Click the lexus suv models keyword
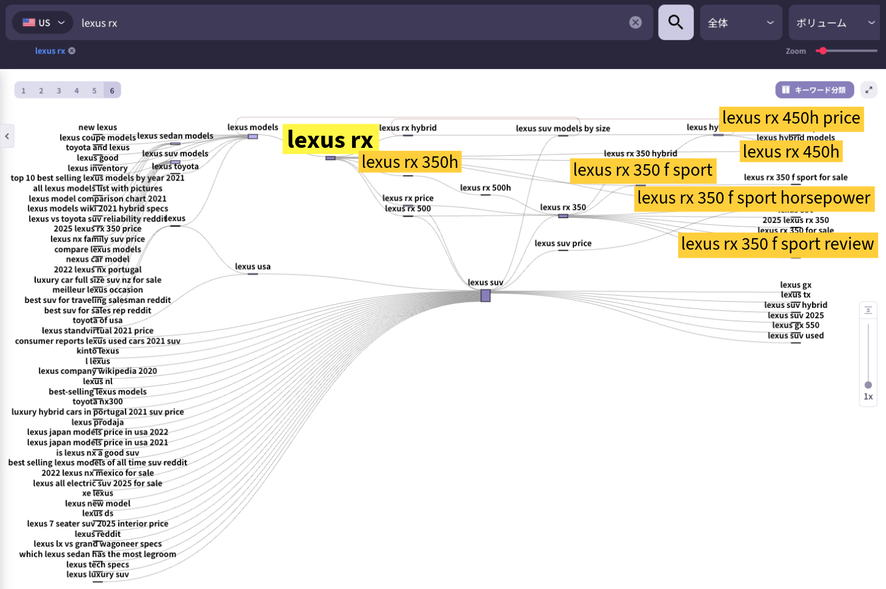The image size is (886, 589). pyautogui.click(x=175, y=153)
